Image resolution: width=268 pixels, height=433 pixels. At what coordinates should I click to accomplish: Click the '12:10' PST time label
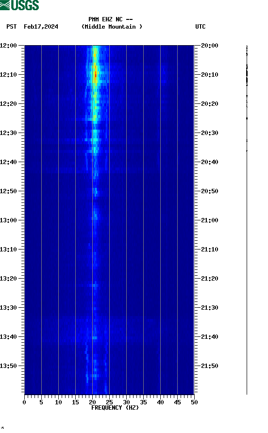pos(8,75)
